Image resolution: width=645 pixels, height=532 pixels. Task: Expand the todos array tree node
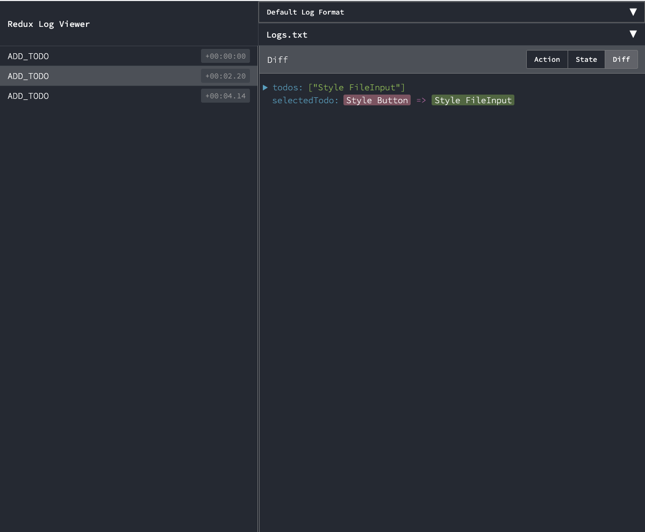pyautogui.click(x=266, y=87)
